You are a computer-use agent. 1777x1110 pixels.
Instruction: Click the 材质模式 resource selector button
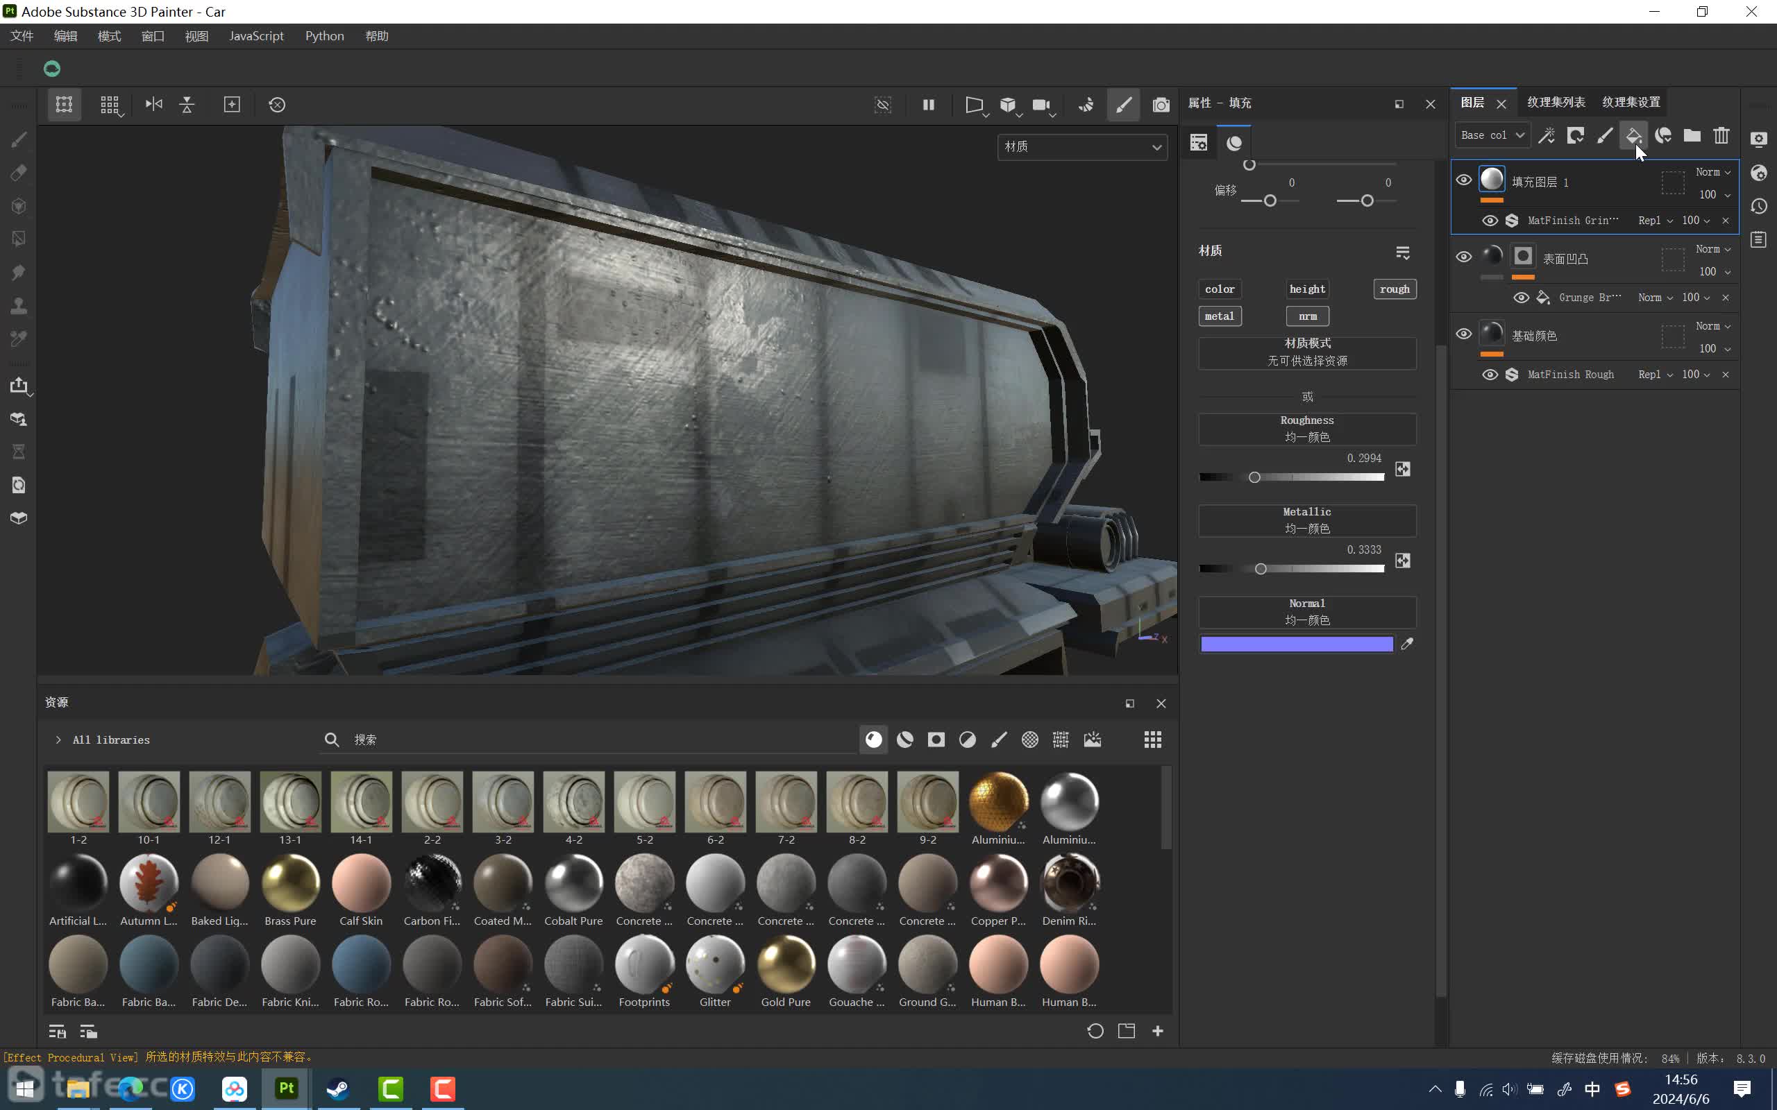coord(1307,352)
